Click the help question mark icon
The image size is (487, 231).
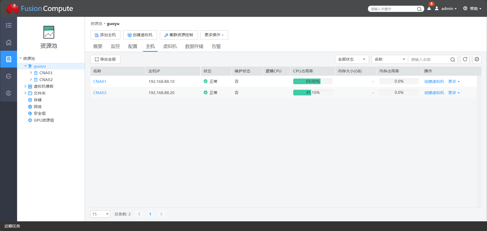click(465, 8)
